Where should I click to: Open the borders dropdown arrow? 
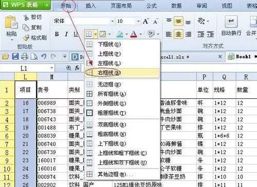(x=96, y=34)
